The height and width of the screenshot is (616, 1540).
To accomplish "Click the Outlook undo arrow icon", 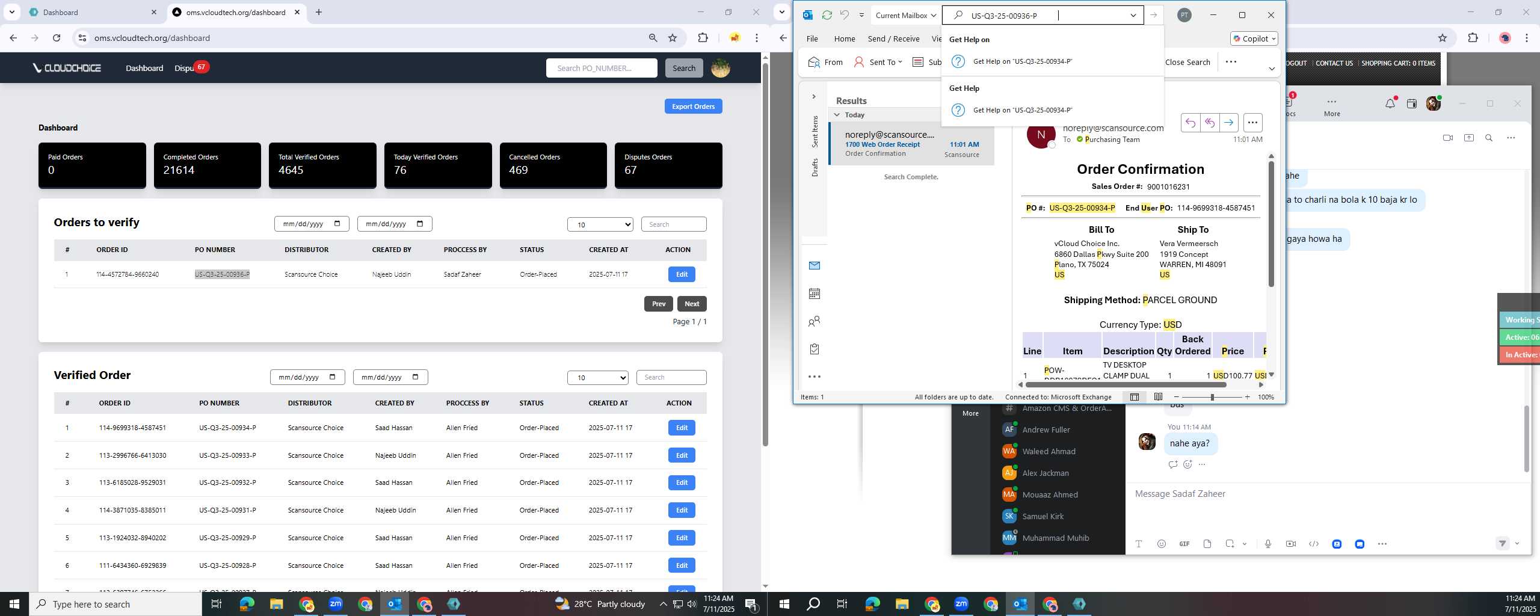I will click(x=845, y=16).
